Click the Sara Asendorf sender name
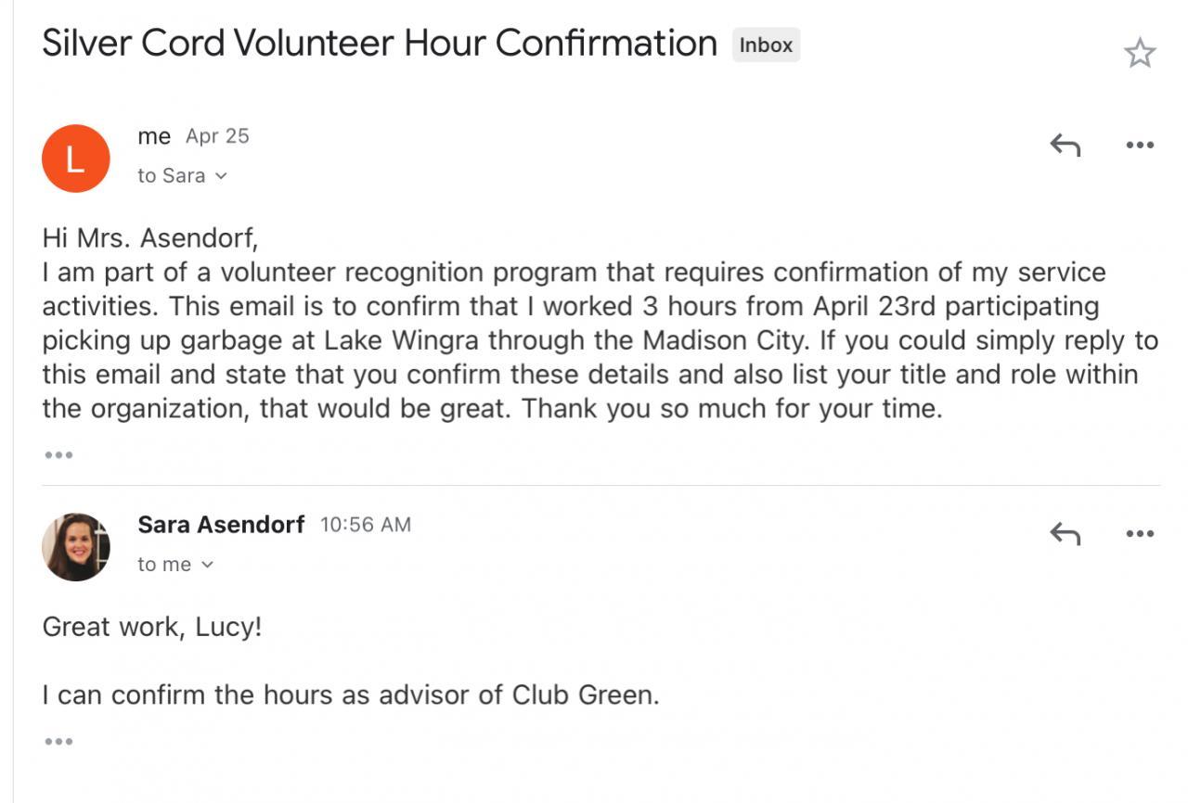The image size is (1188, 803). [x=221, y=525]
